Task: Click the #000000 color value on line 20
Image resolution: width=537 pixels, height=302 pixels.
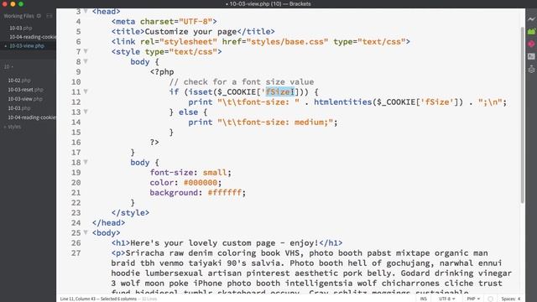Action: tap(201, 183)
